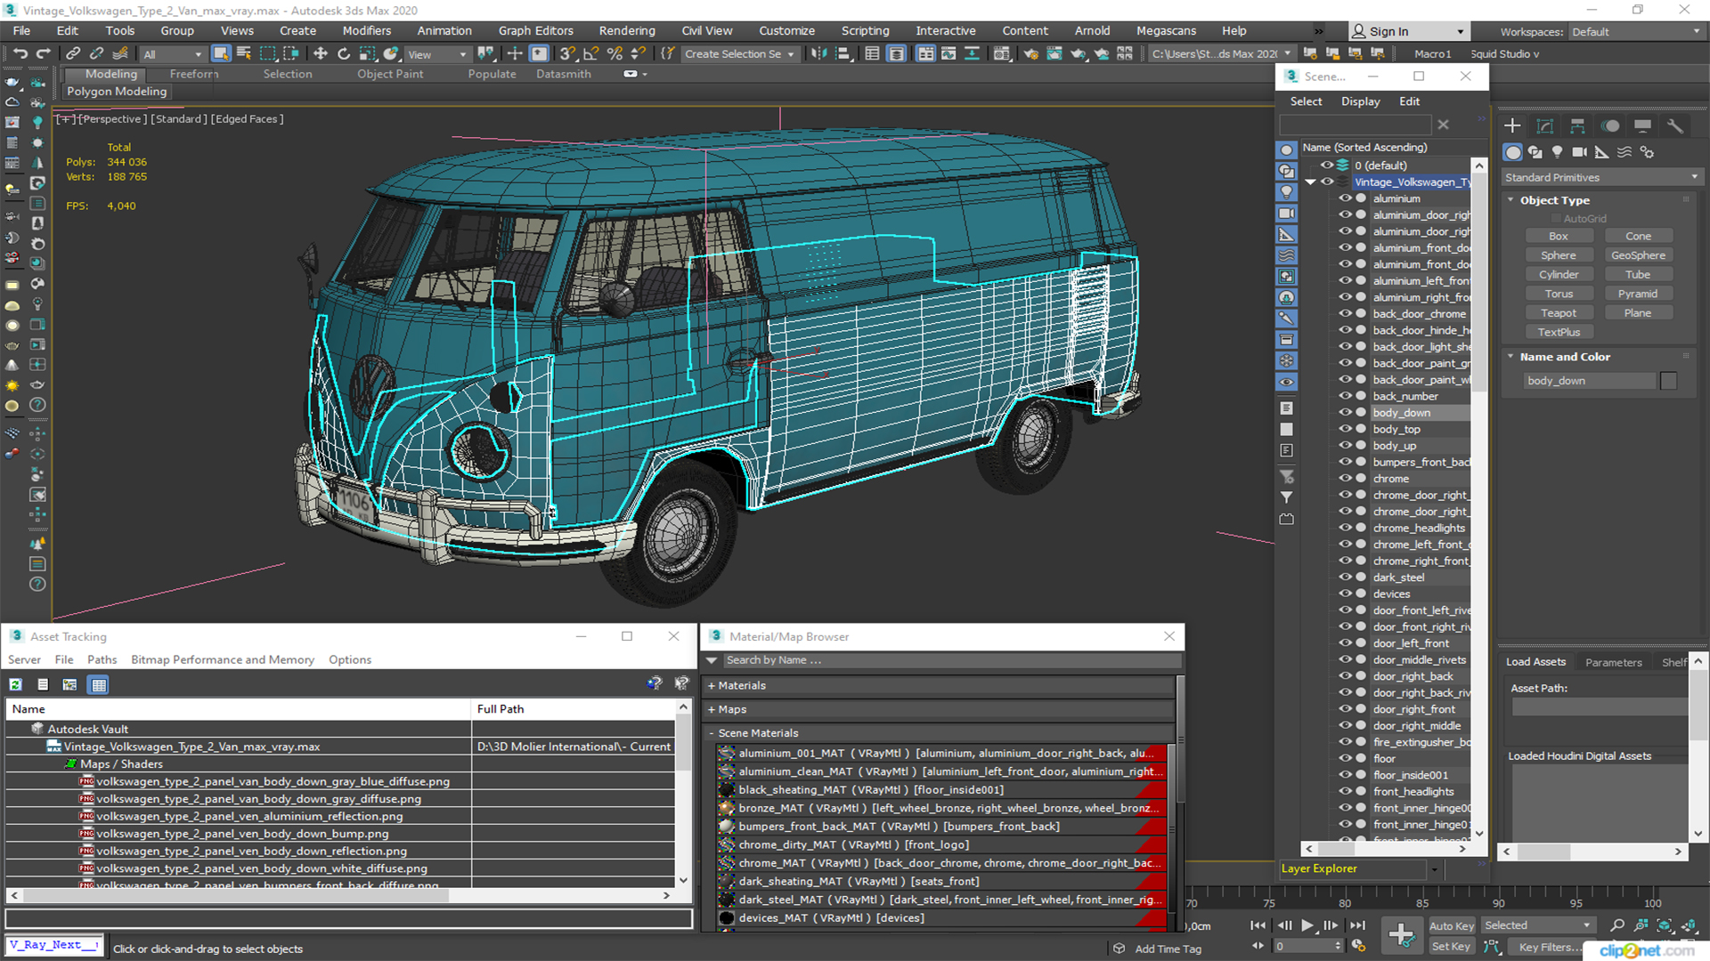Collapse Vintage_Volkswagen layer tree arrow
This screenshot has width=1710, height=961.
tap(1310, 182)
